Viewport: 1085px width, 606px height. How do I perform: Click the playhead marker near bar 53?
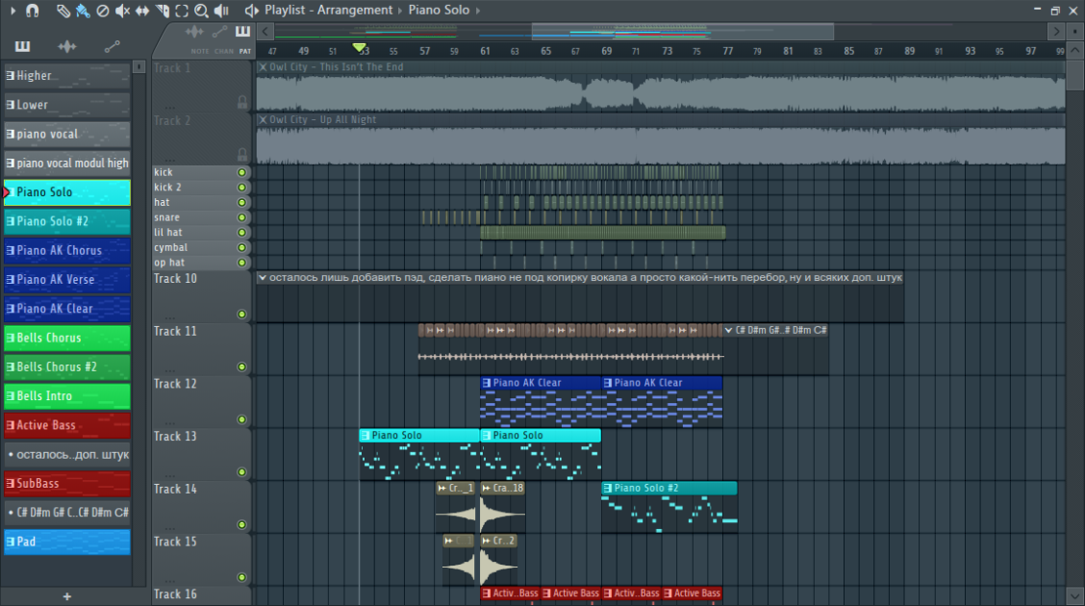point(359,48)
